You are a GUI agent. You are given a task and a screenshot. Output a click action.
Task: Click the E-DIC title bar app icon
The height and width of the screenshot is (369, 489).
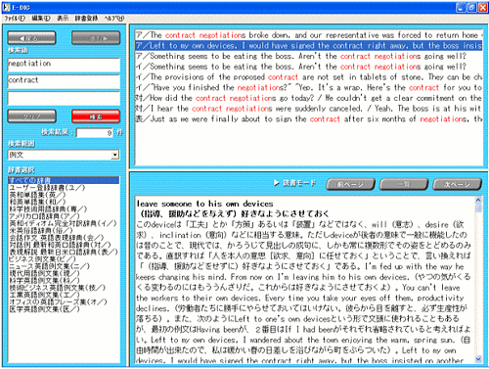(7, 7)
